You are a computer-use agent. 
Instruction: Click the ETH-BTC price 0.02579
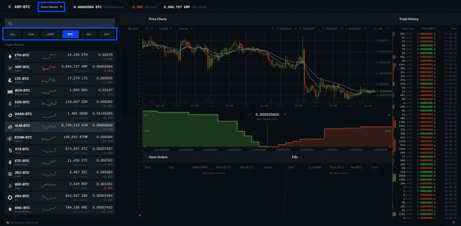[105, 55]
